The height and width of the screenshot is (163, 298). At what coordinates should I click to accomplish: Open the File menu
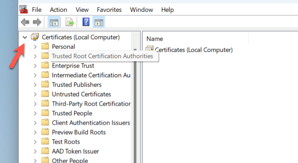coord(37,10)
